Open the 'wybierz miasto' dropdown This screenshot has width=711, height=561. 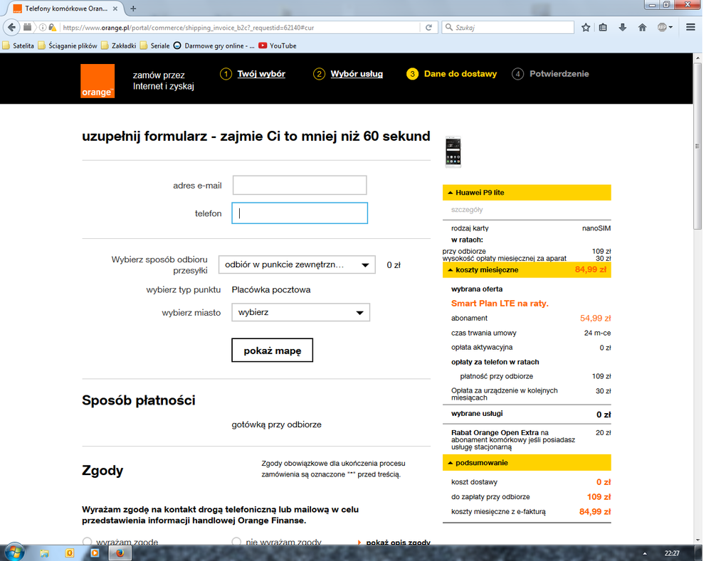(x=300, y=312)
